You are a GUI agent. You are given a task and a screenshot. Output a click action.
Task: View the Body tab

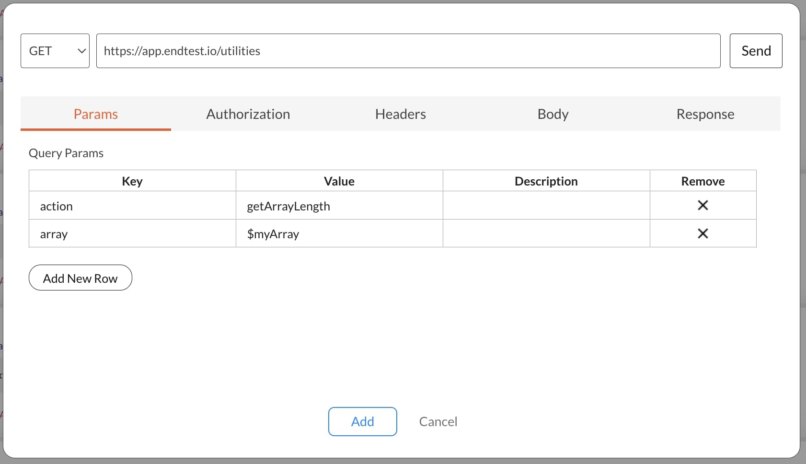point(553,114)
